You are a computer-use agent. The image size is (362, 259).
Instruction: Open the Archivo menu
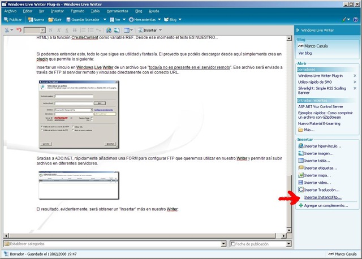point(10,11)
